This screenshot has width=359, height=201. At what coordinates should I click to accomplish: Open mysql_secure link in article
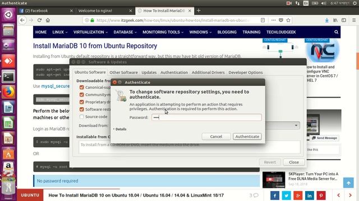tap(56, 86)
